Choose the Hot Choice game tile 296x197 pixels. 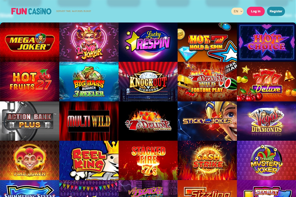tap(266, 42)
